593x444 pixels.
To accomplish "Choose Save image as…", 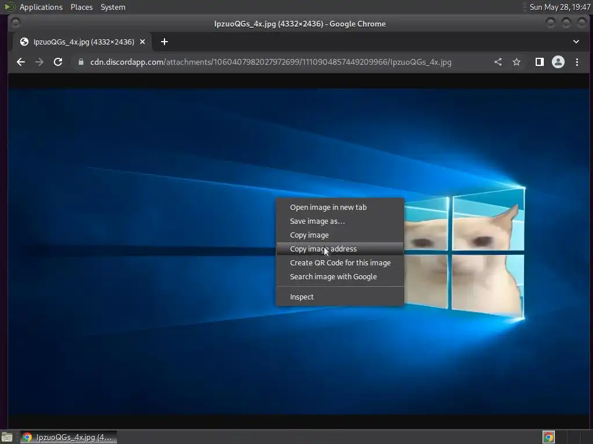I will [339, 221].
